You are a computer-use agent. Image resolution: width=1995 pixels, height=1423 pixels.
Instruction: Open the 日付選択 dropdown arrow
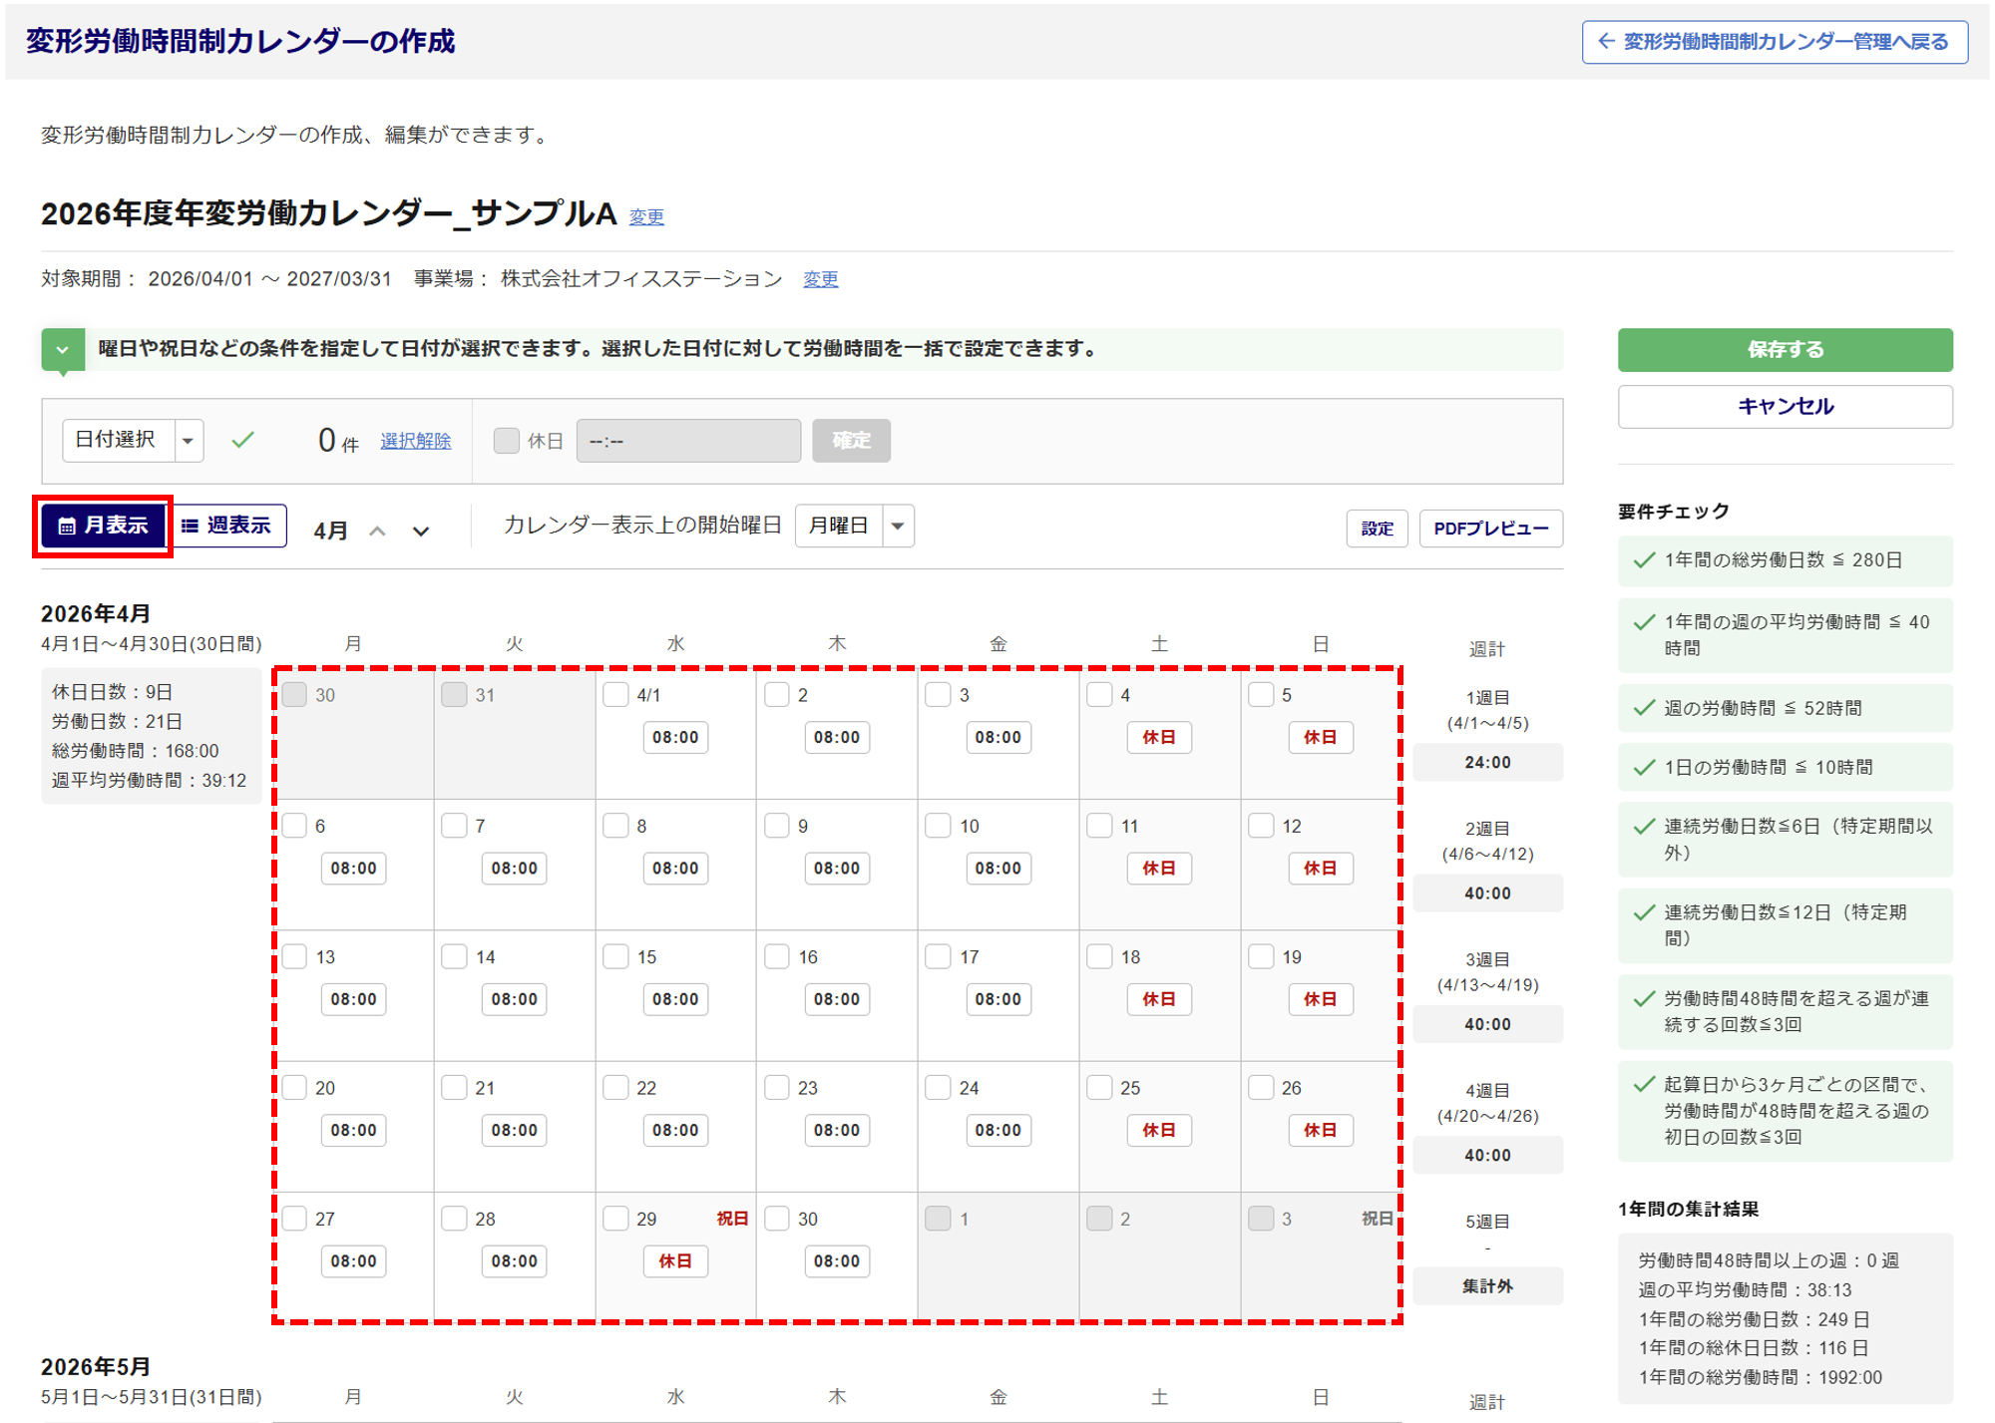point(188,441)
